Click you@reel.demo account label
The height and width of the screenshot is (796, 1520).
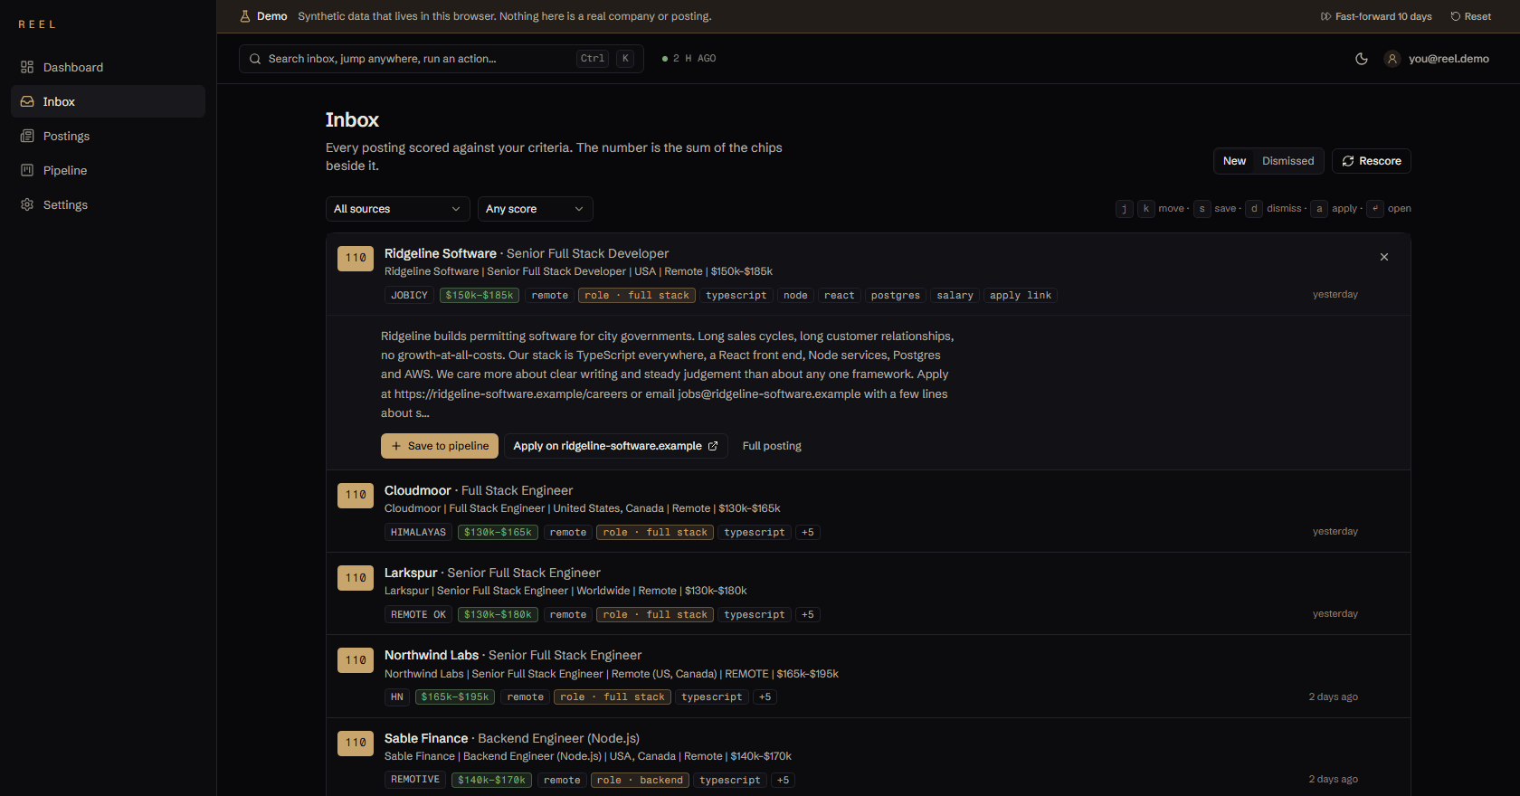coord(1449,59)
